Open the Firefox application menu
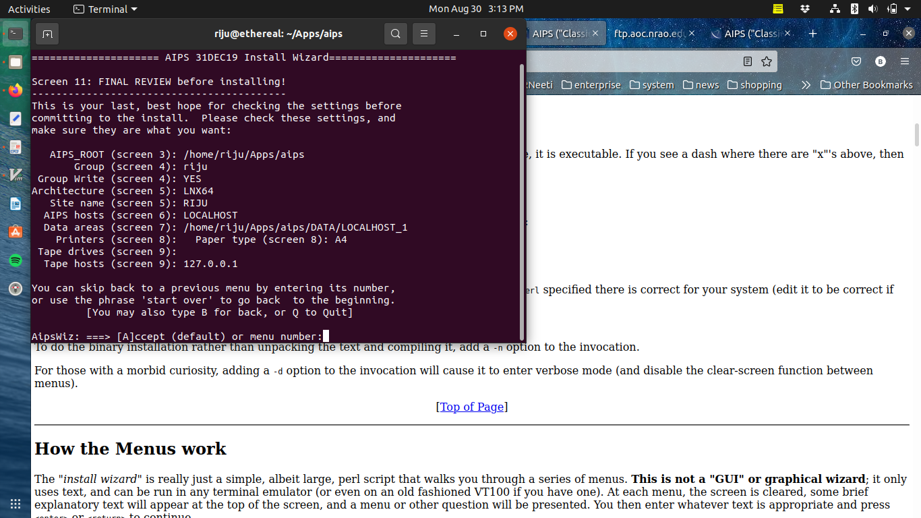The image size is (921, 518). pos(905,61)
